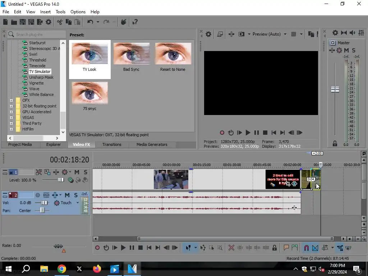
Task: Open the Insert menu
Action: (x=45, y=12)
